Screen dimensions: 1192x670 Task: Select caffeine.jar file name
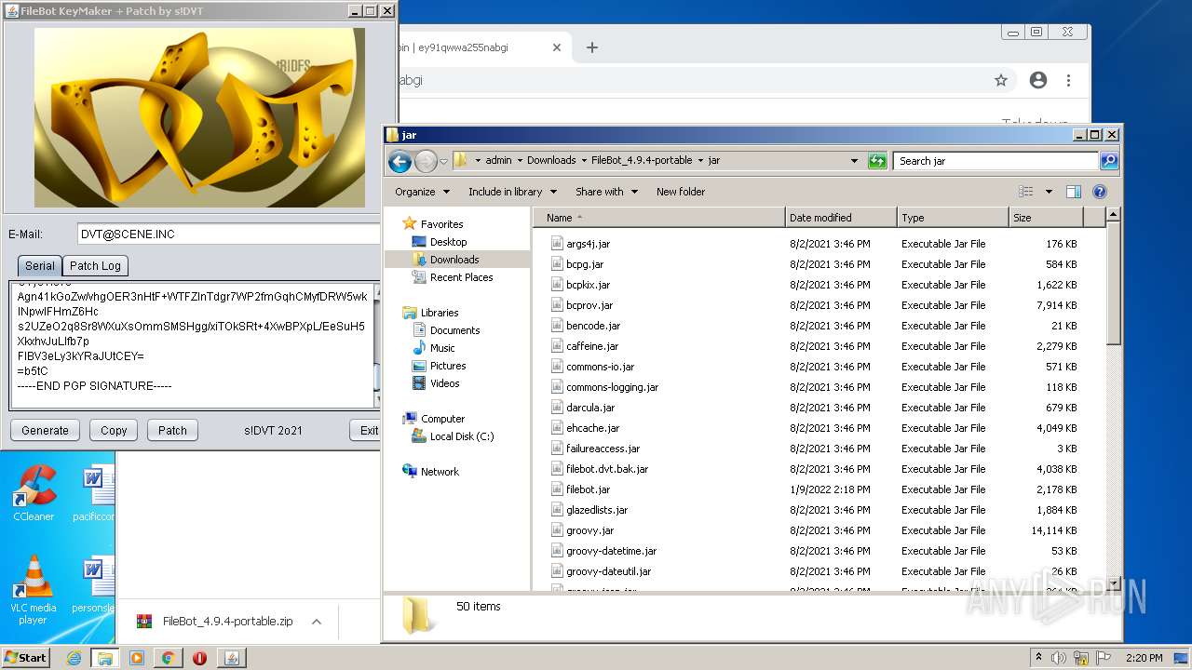coord(592,346)
